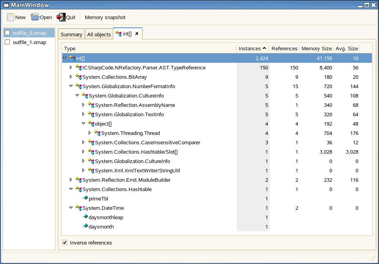Expand the System.Reflection.Emit.ModuleBuilder node
Viewport: 379px width, 264px height.
point(71,180)
